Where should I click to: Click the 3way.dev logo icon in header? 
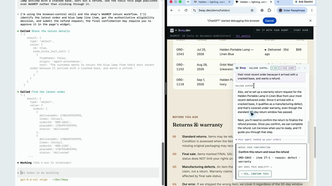[x=172, y=30]
